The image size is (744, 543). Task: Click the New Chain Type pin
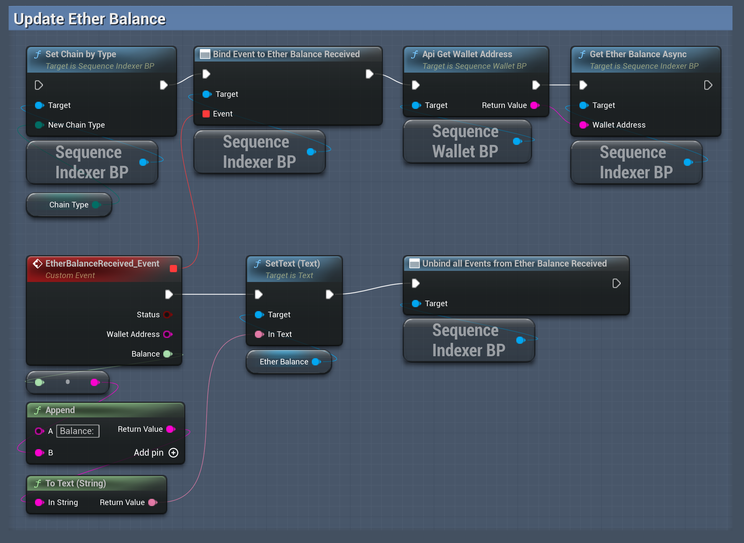click(x=39, y=125)
